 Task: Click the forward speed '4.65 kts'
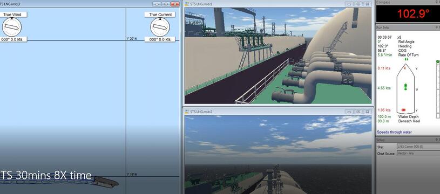click(384, 88)
